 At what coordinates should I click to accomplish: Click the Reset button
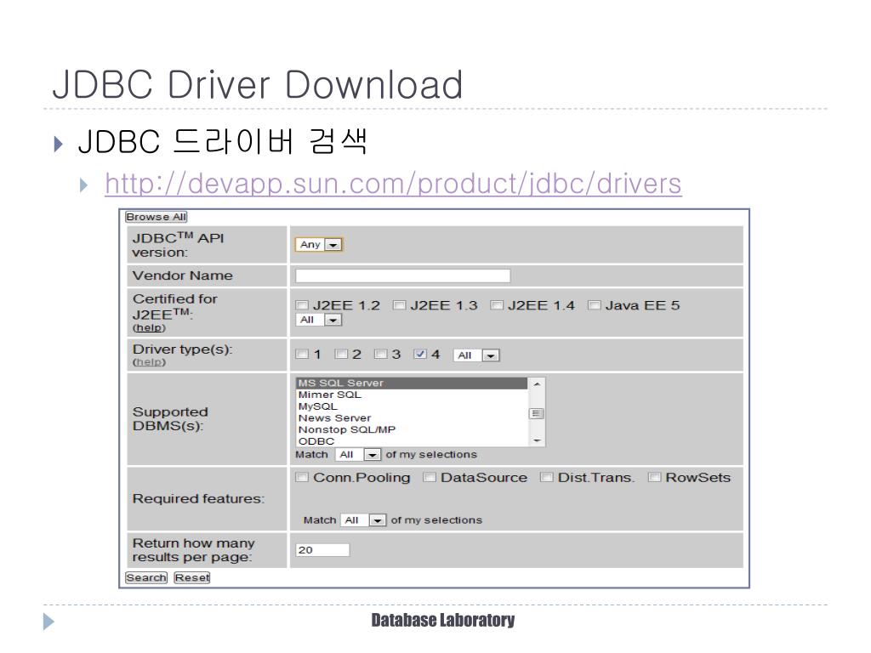tap(192, 578)
